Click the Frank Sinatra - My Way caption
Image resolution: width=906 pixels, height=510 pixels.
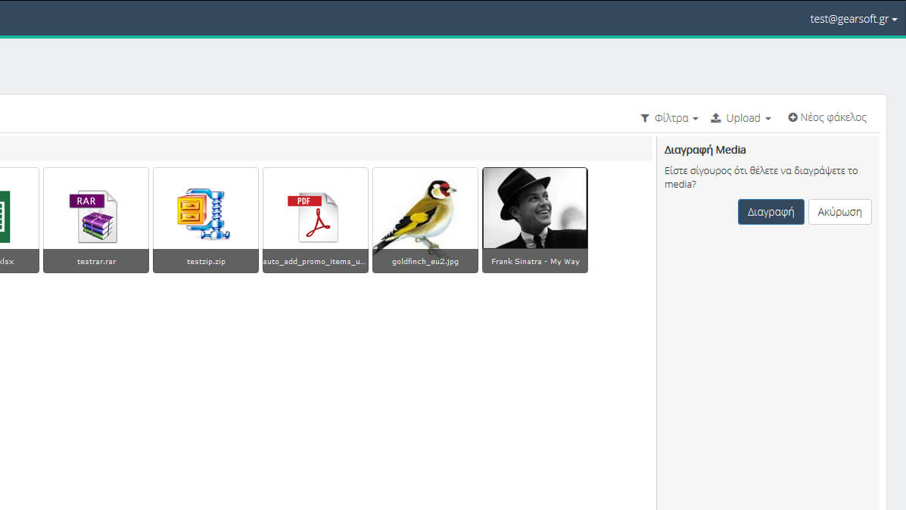[535, 262]
